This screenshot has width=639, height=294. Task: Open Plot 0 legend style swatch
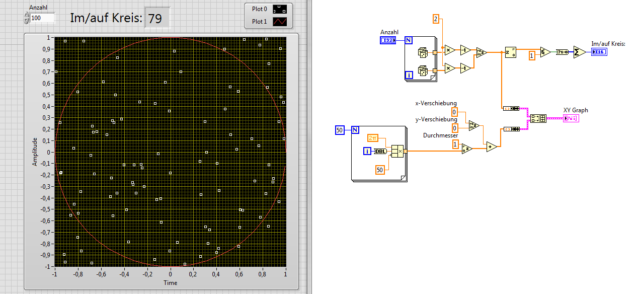coord(279,9)
